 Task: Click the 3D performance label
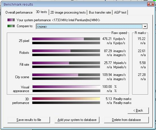click(21, 101)
